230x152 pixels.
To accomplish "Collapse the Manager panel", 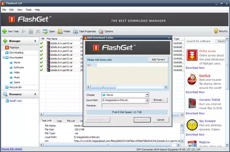I will tap(35, 41).
